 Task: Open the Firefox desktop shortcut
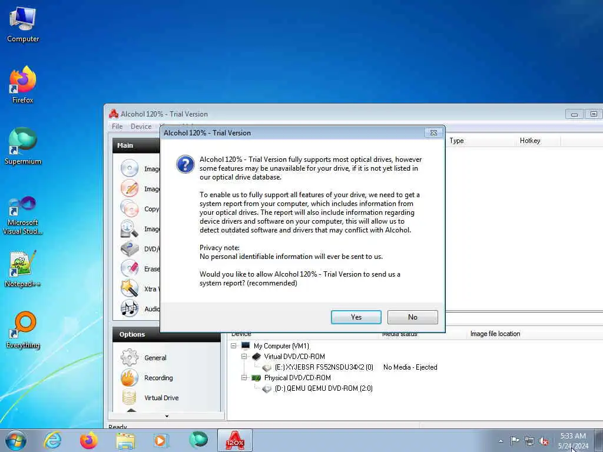click(x=23, y=85)
